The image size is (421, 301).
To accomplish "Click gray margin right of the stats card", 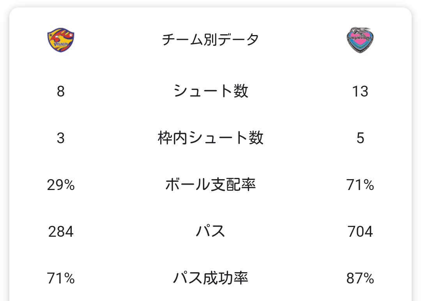I will click(417, 156).
